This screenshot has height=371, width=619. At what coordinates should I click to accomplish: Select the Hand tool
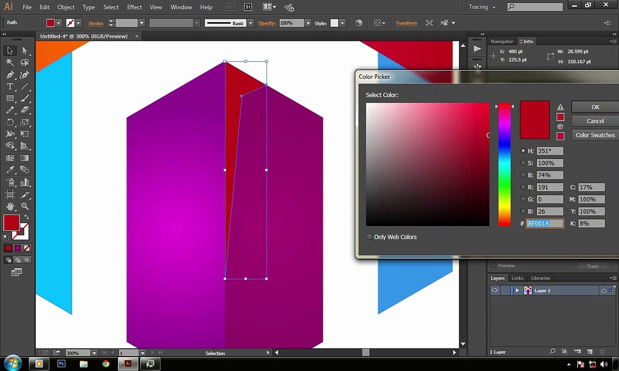coord(10,207)
